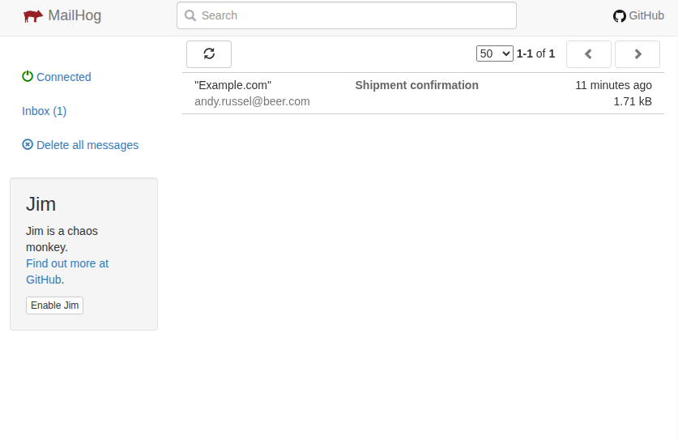Viewport: 678px width, 440px height.
Task: Click the GitHub octocat icon in header
Action: tap(619, 16)
